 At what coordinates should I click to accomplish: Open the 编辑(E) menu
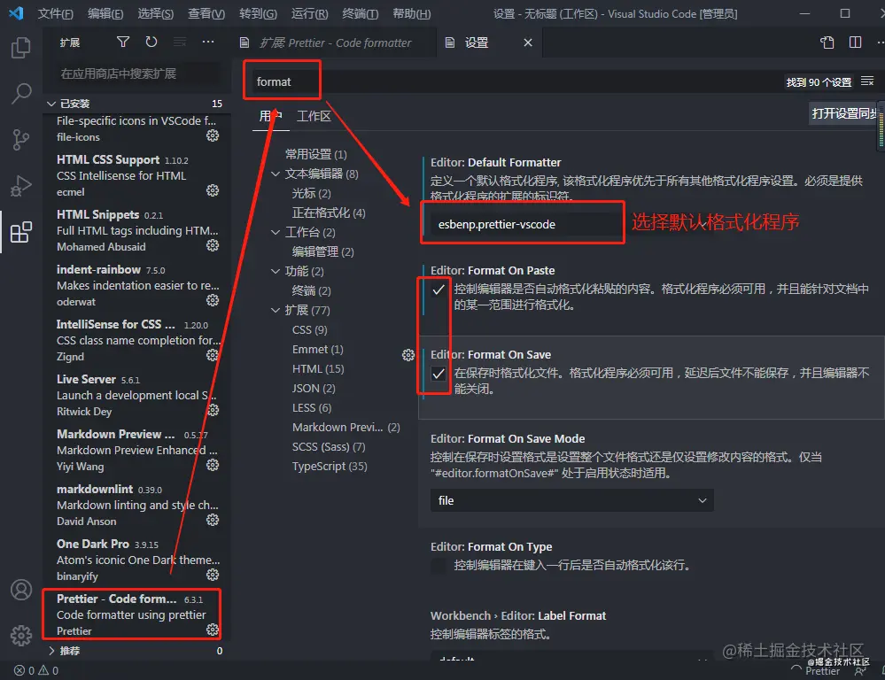click(x=105, y=13)
